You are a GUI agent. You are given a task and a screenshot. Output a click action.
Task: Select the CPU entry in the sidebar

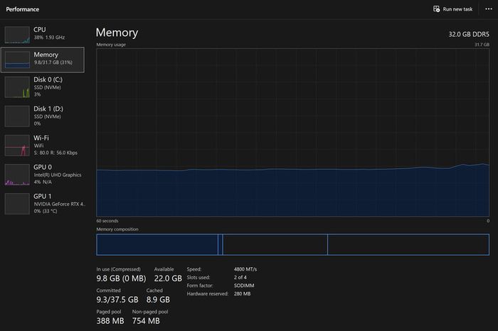[x=43, y=35]
